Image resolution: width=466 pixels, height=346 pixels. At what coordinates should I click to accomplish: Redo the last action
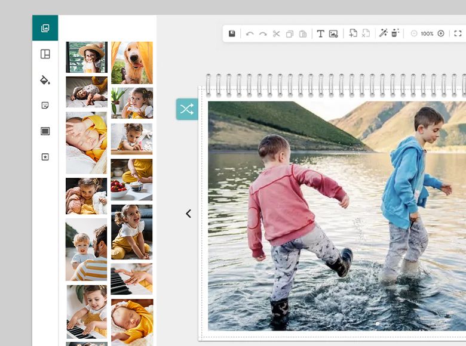point(263,34)
